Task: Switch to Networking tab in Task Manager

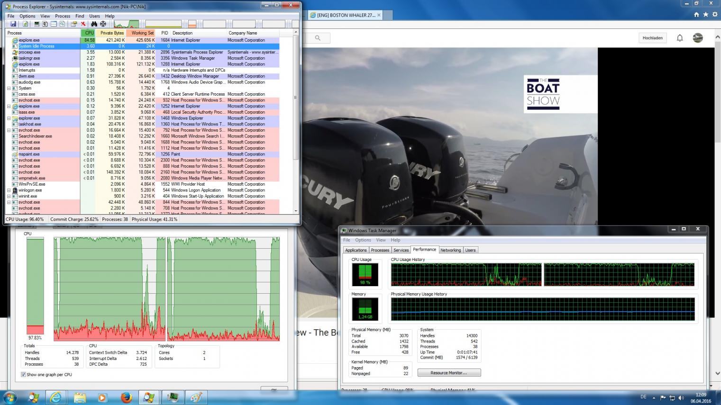Action: point(450,250)
